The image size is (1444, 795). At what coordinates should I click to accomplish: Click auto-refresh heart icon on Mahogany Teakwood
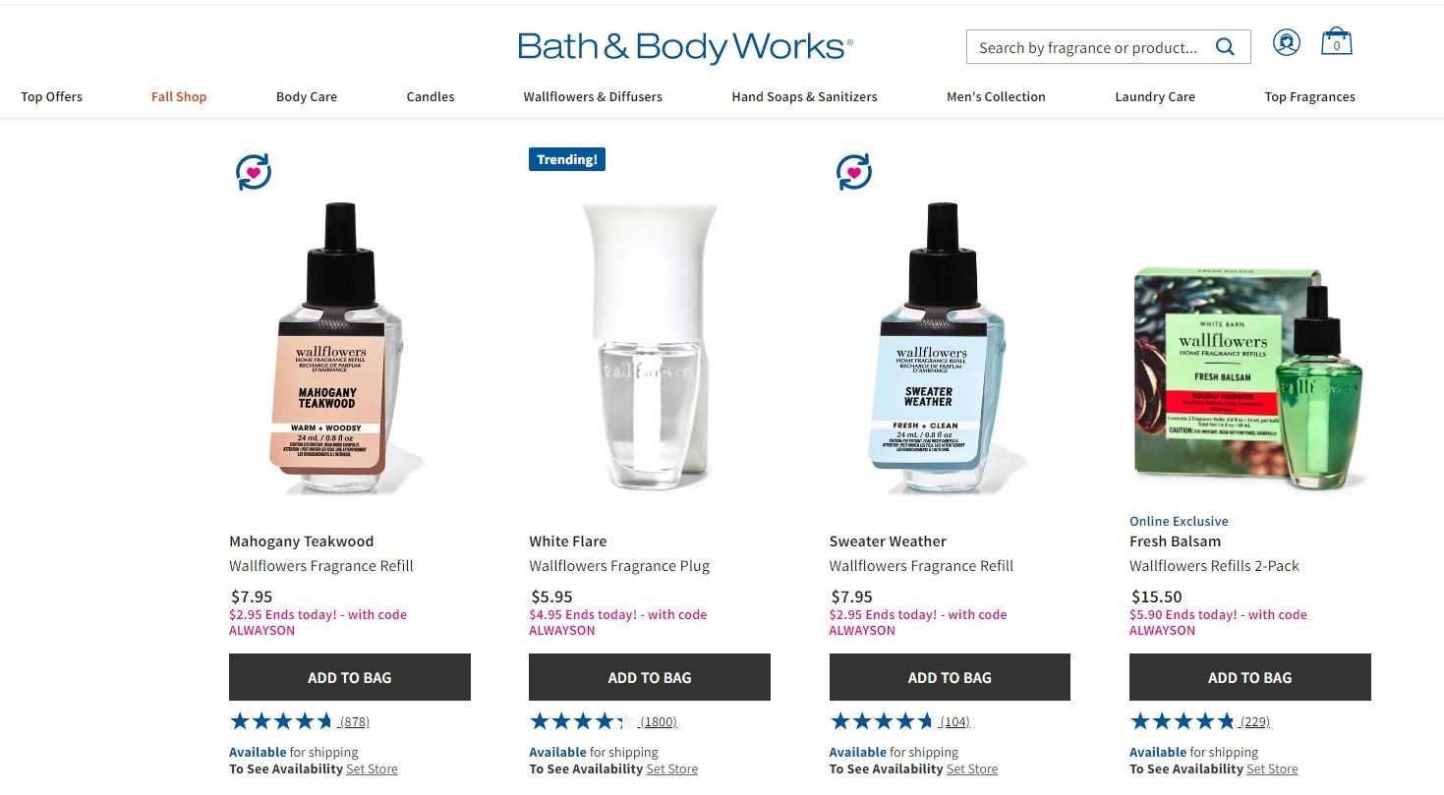point(254,173)
